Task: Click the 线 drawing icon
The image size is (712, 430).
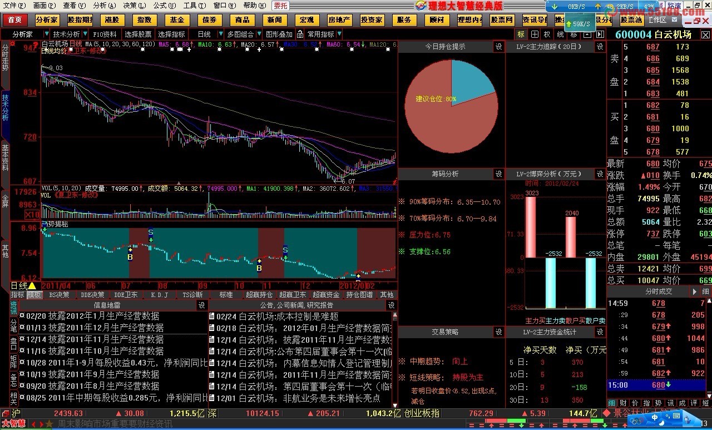Action: pyautogui.click(x=561, y=34)
